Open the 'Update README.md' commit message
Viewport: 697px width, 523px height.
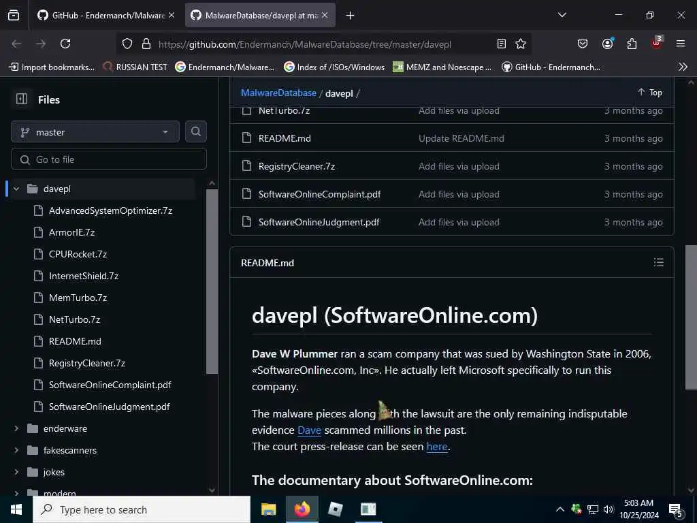[461, 138]
